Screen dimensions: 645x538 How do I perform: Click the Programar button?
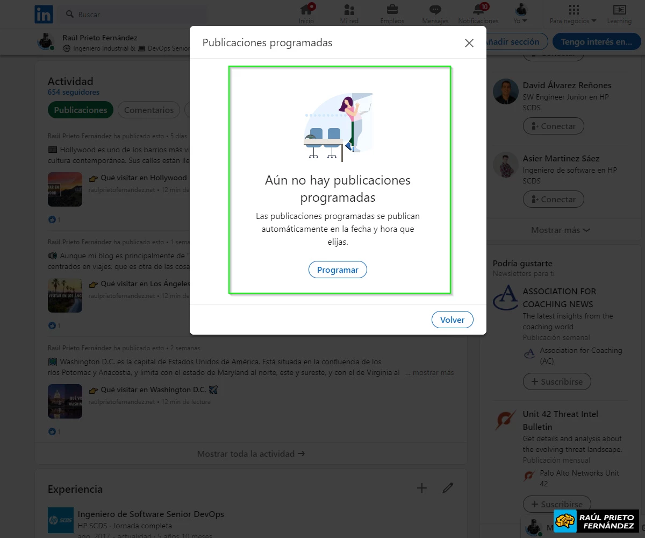(338, 270)
